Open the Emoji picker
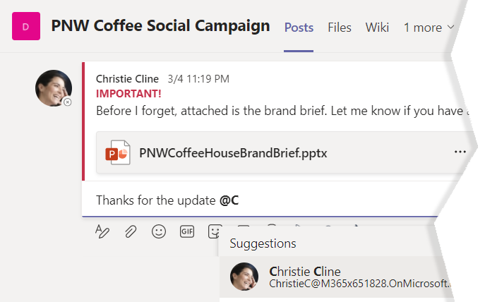Screen dimensions: 497x302 tap(159, 231)
